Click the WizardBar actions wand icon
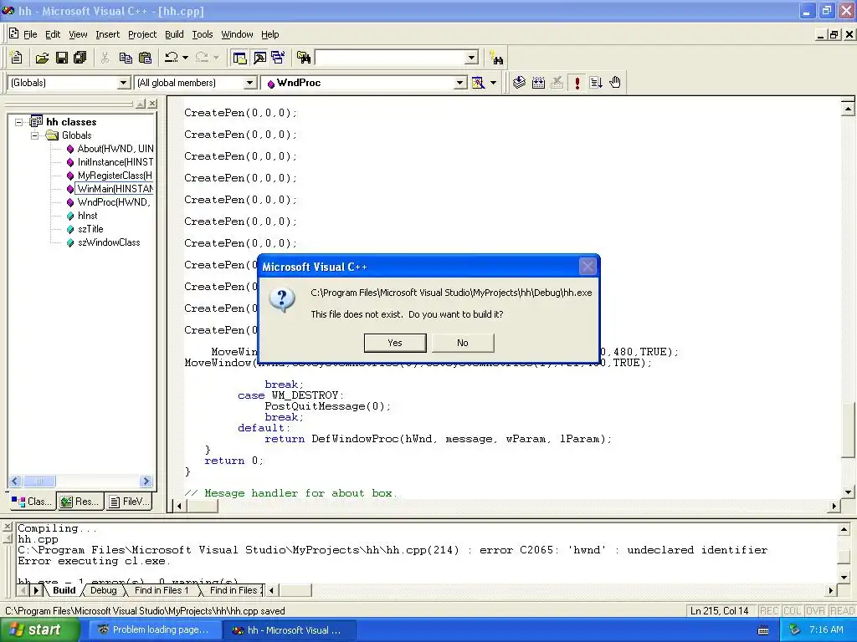 click(x=478, y=83)
